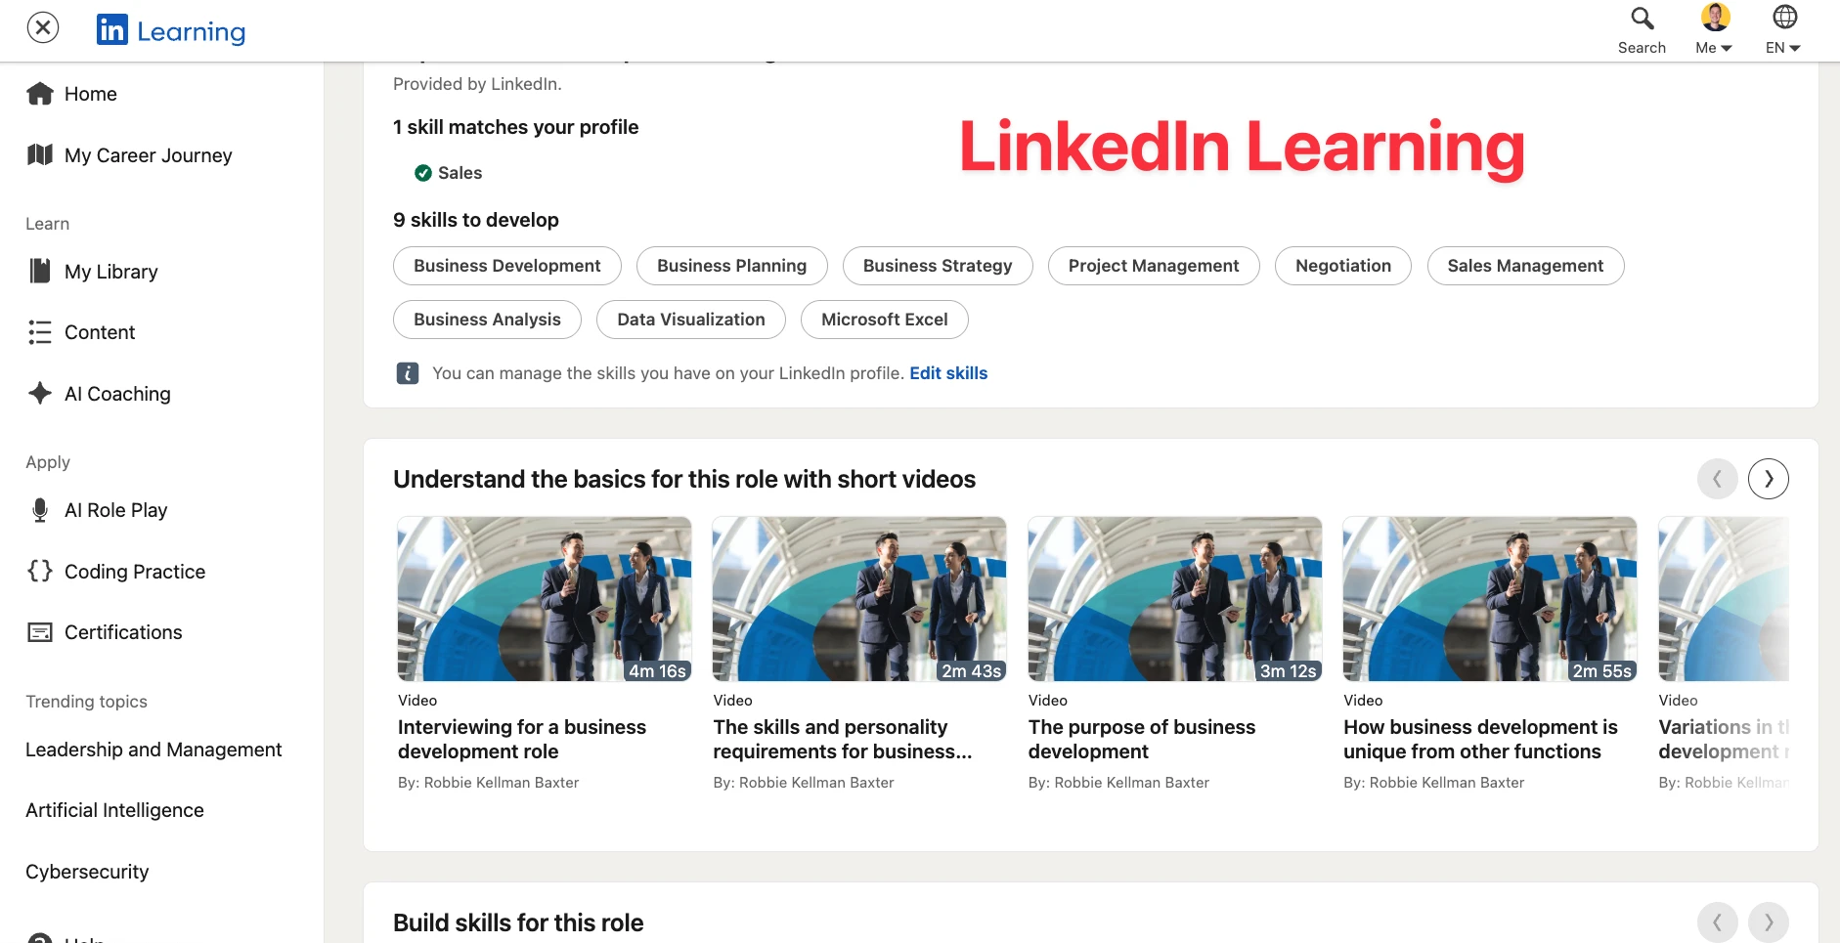The height and width of the screenshot is (943, 1840).
Task: Select the Data Visualization skill pill
Action: coord(691,320)
